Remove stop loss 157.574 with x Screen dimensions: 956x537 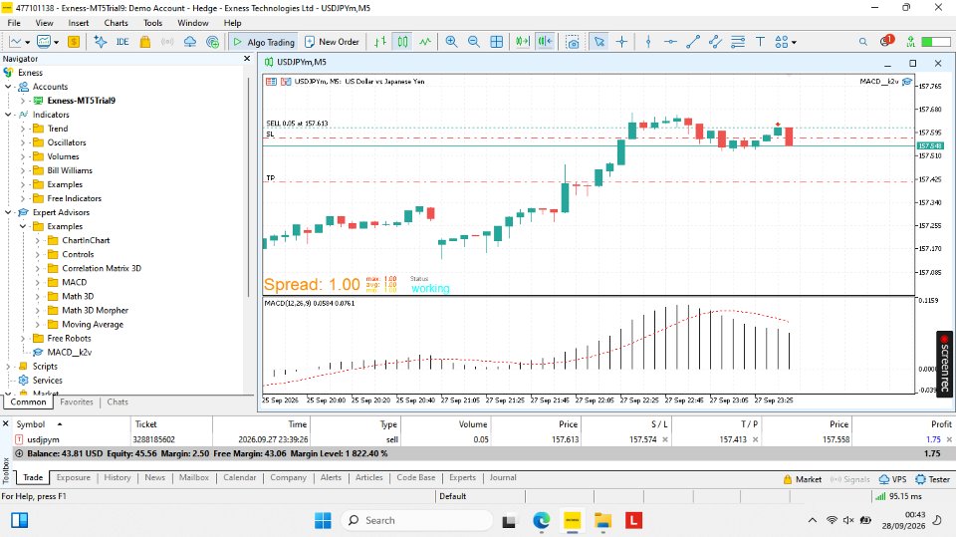point(665,439)
